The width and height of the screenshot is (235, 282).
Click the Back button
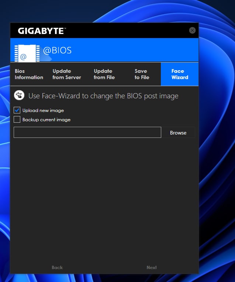(x=57, y=268)
